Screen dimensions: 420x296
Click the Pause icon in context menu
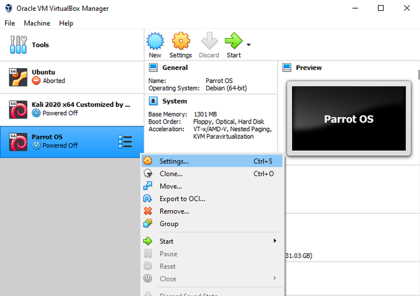pos(148,253)
